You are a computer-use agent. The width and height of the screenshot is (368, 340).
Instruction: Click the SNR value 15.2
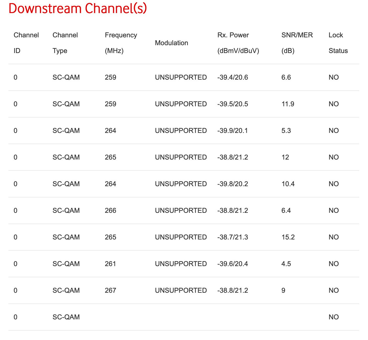[x=288, y=237]
